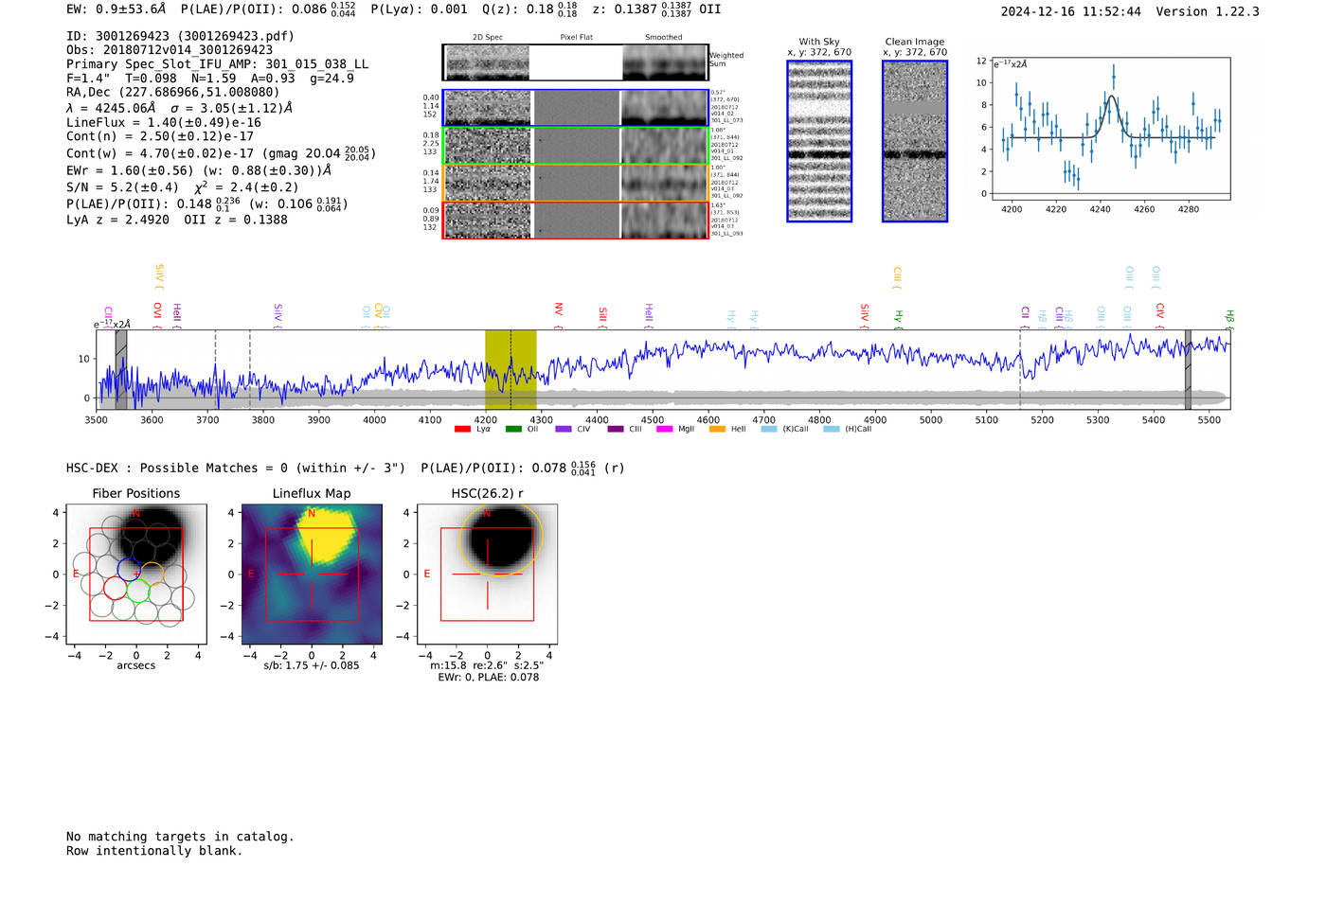Click the 'Smoothed' column header

click(x=663, y=38)
